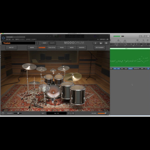Open the plugin View size dropdown
Image resolution: width=150 pixels, height=150 pixels.
102,39
